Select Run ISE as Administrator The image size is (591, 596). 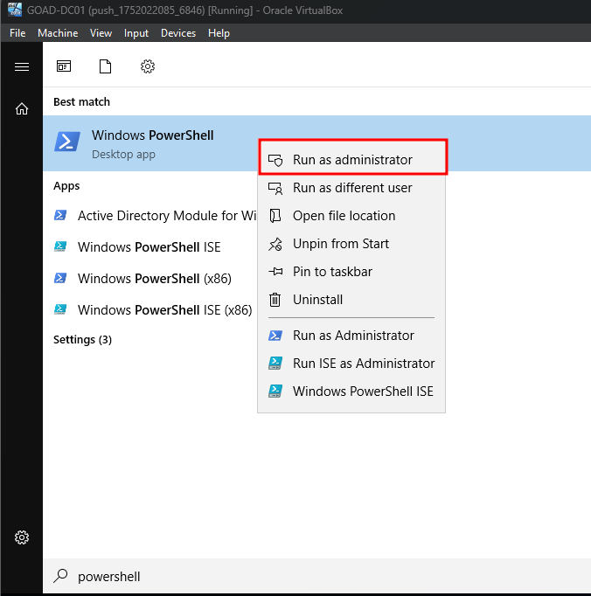[351, 364]
